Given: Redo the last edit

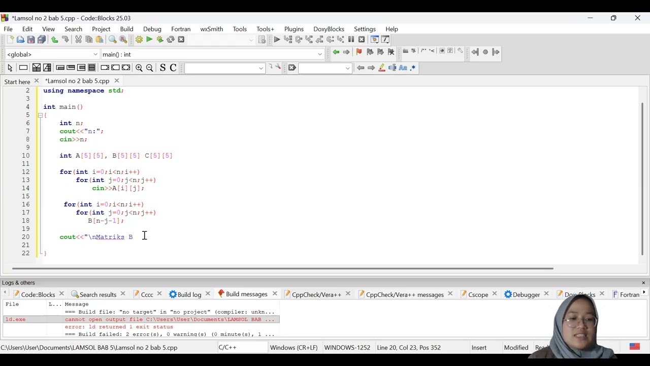Looking at the screenshot, I should [65, 40].
